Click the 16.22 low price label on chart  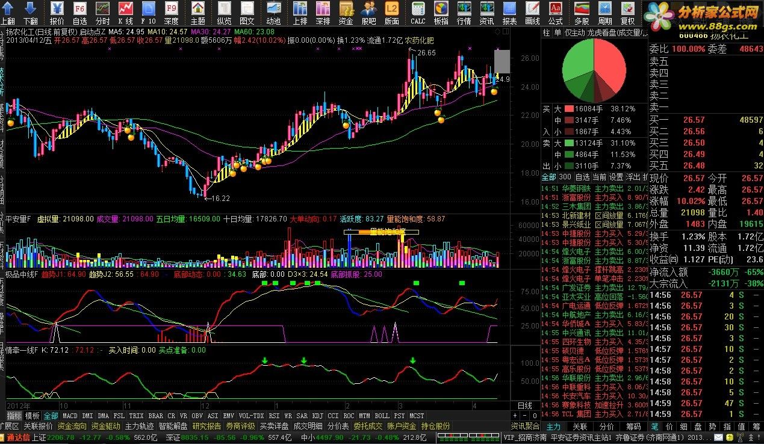[221, 198]
